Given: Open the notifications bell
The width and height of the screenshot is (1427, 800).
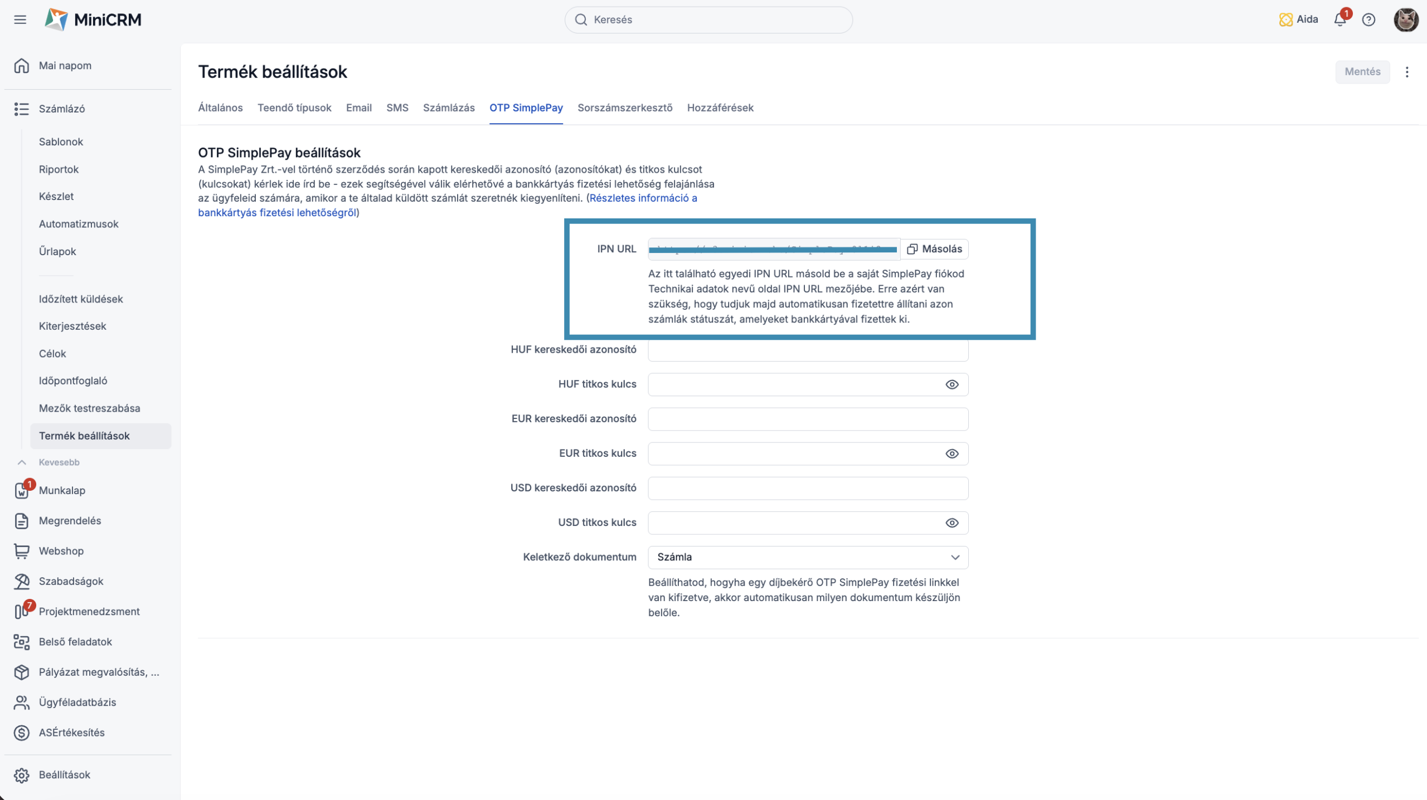Looking at the screenshot, I should click(1340, 19).
